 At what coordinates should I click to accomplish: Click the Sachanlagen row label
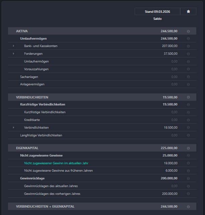point(29,77)
